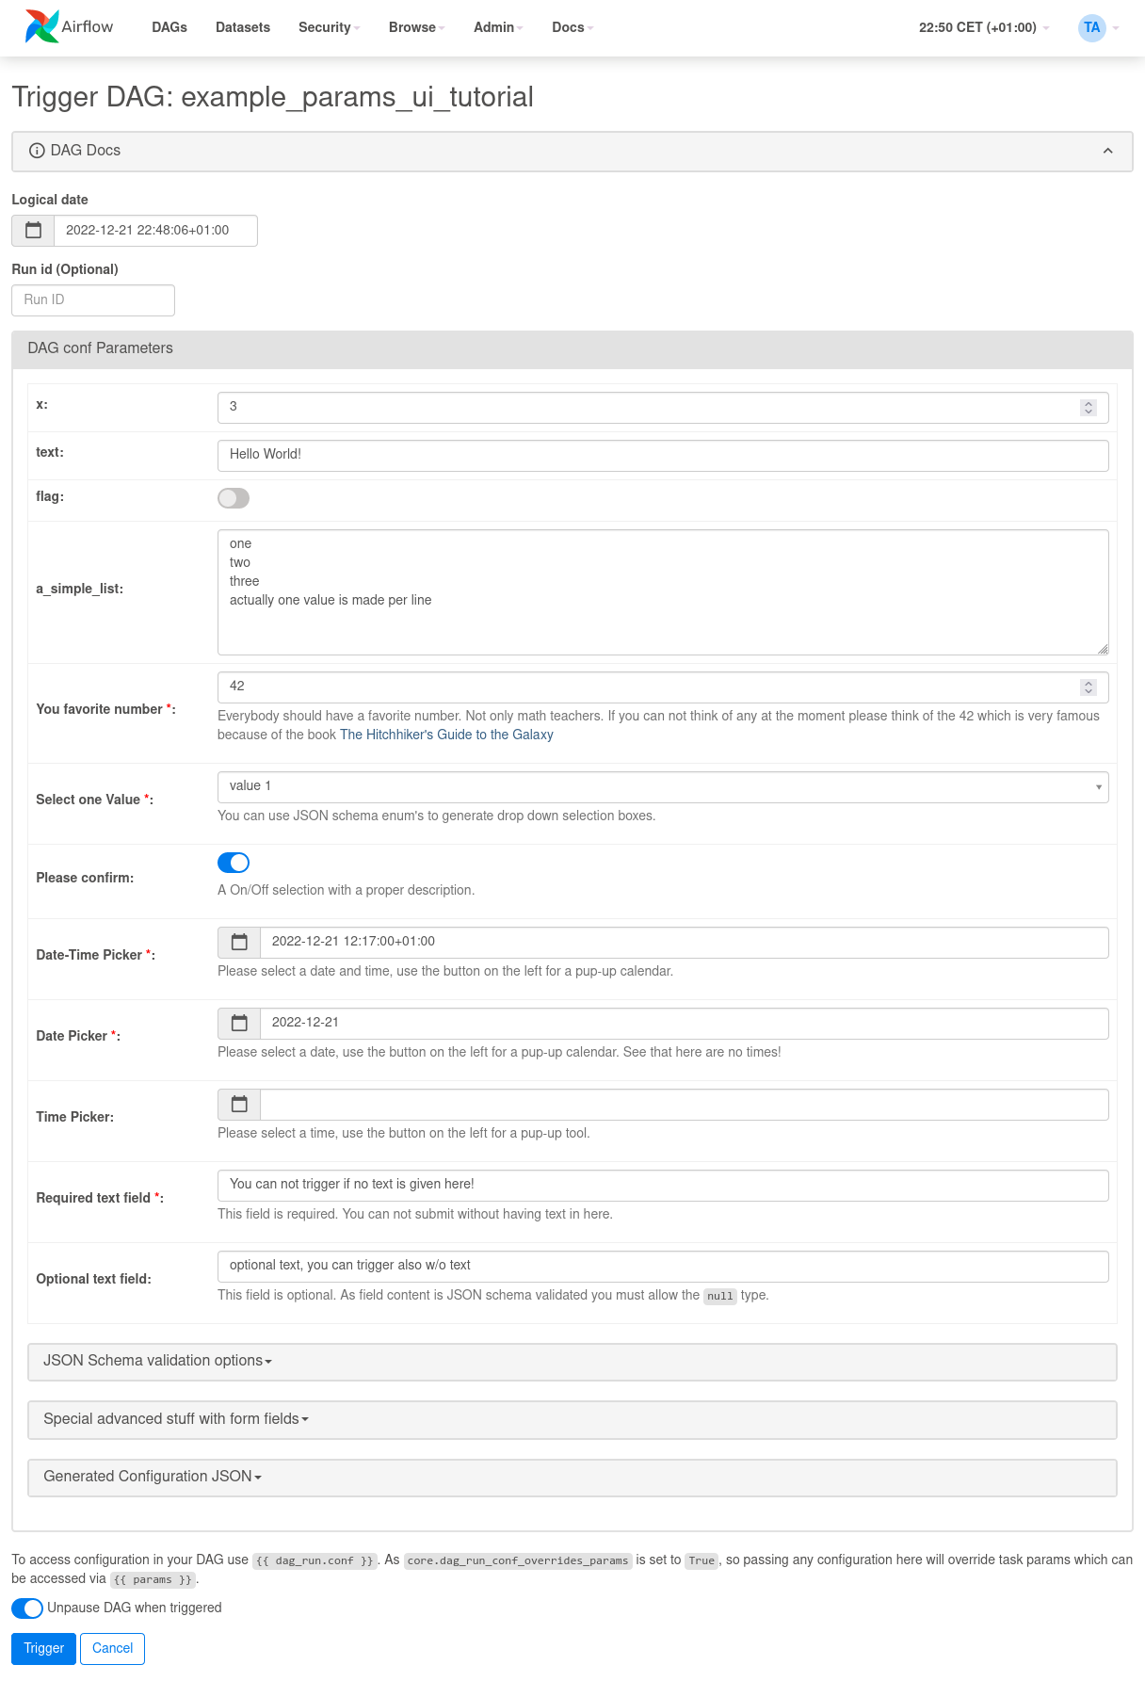This screenshot has height=1681, width=1145.
Task: Open the Browse menu
Action: click(x=416, y=27)
